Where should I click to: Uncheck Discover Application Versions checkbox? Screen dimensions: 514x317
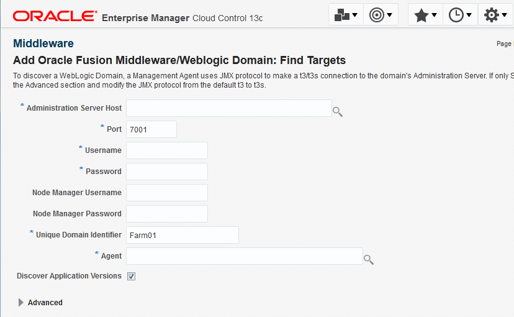pos(131,277)
